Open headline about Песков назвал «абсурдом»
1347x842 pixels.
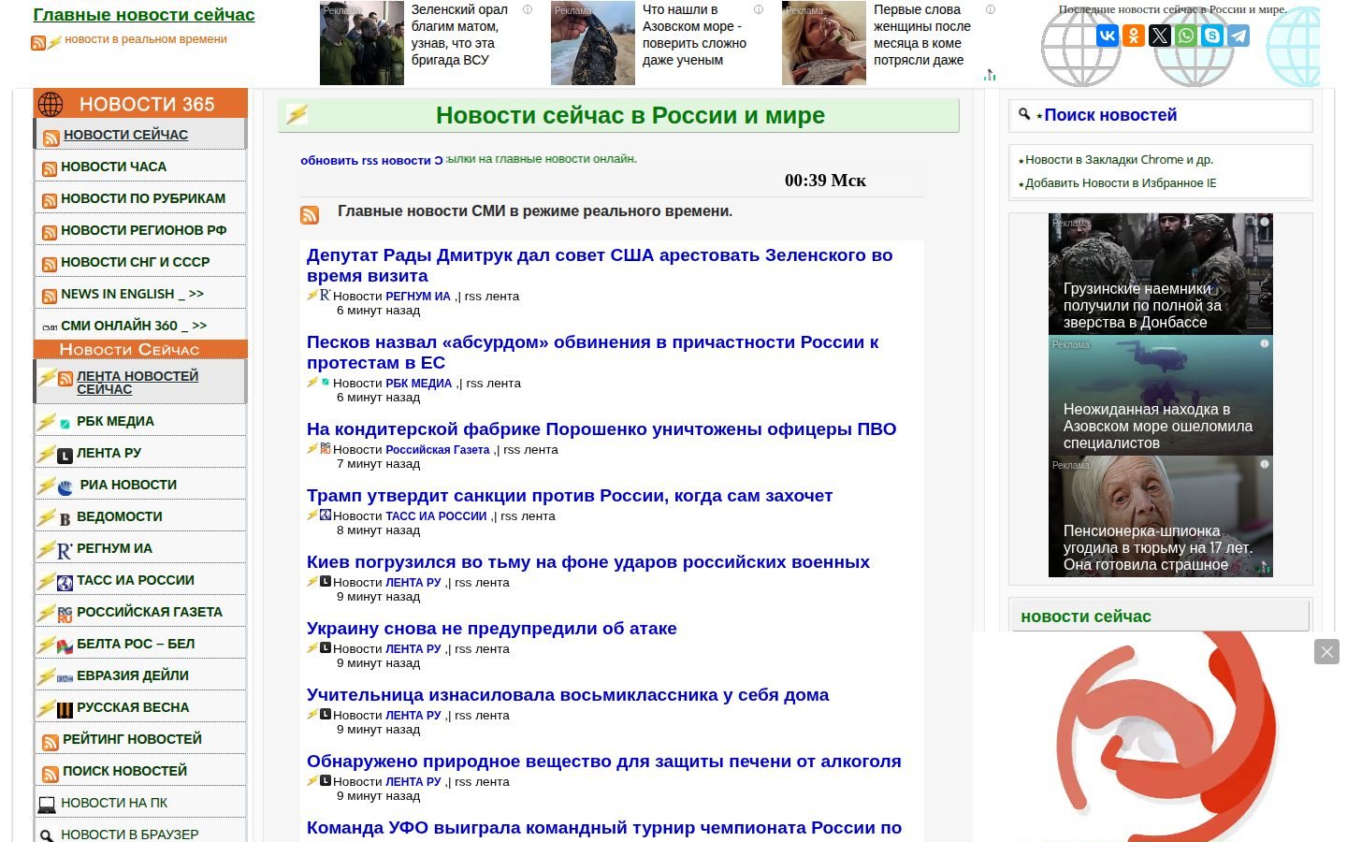point(592,352)
